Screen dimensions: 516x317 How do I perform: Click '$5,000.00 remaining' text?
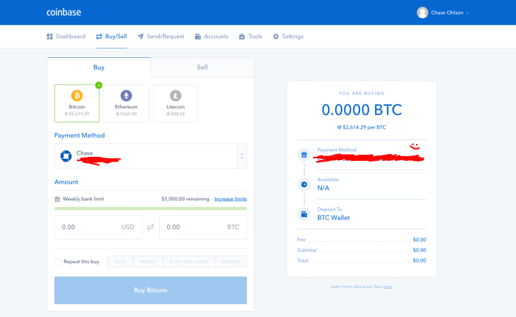pos(185,199)
